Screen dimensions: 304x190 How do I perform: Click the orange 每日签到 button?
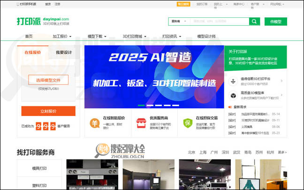pyautogui.click(x=183, y=4)
